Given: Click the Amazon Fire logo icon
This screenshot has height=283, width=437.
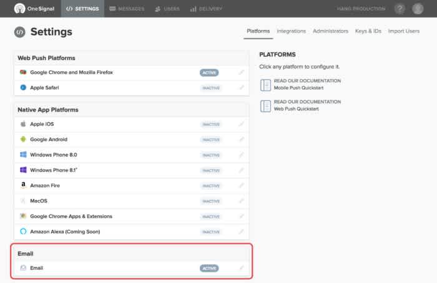Looking at the screenshot, I should 23,185.
